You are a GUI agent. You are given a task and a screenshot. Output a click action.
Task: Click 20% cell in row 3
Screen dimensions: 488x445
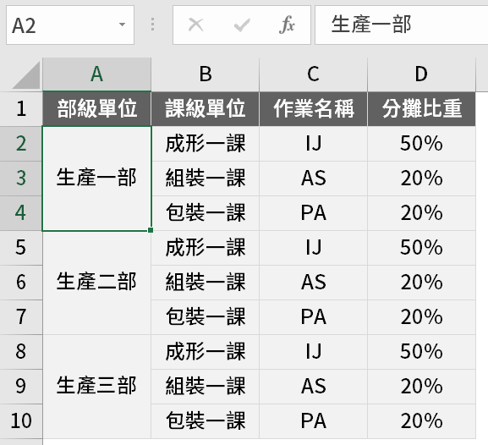(x=421, y=179)
